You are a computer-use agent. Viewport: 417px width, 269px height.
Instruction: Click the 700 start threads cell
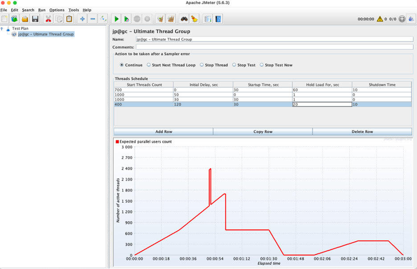144,90
